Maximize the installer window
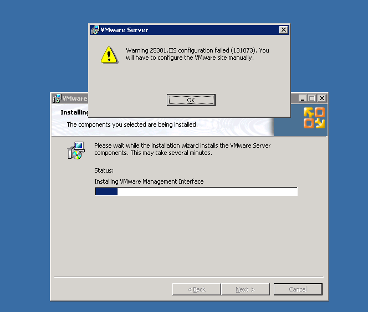The image size is (368, 312). pyautogui.click(x=312, y=98)
